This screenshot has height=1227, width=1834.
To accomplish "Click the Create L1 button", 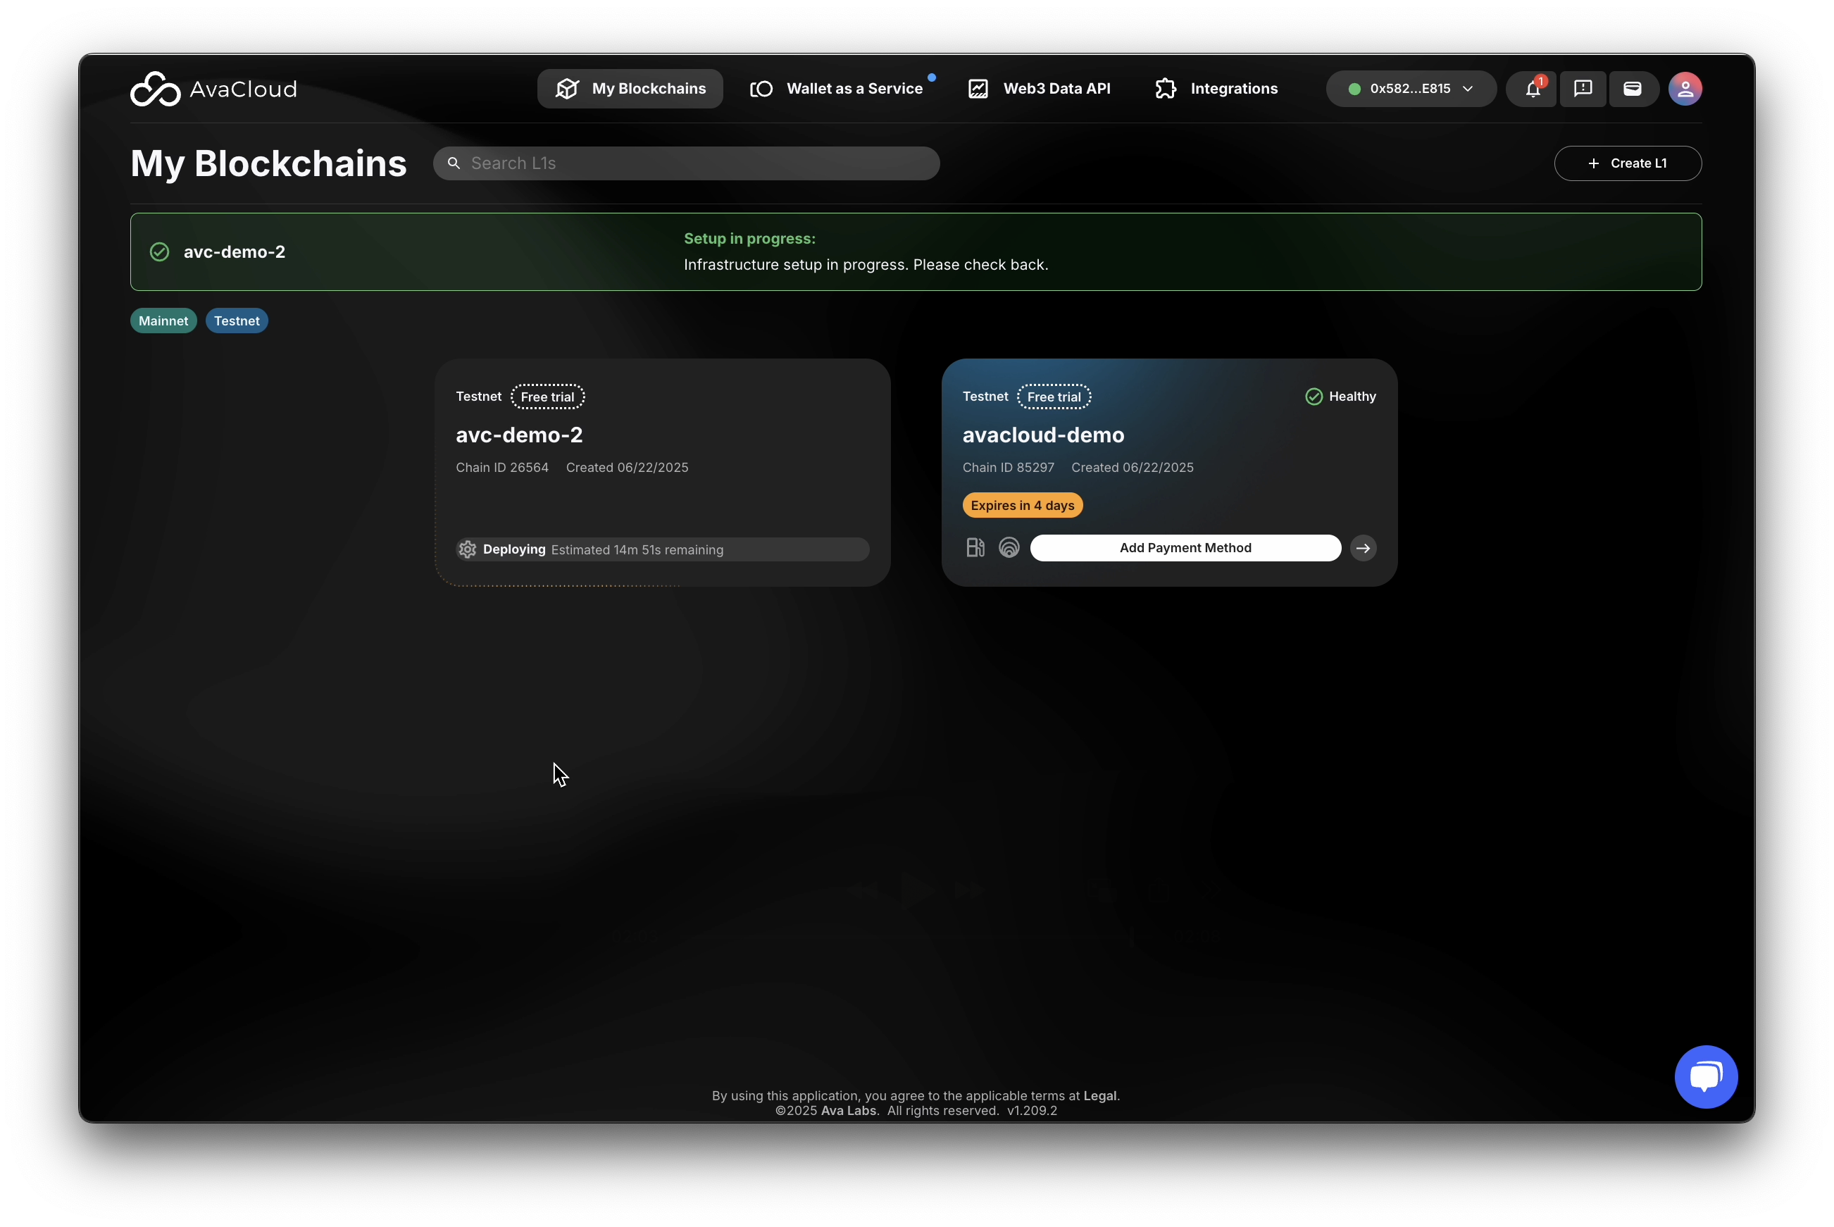I will (1627, 163).
